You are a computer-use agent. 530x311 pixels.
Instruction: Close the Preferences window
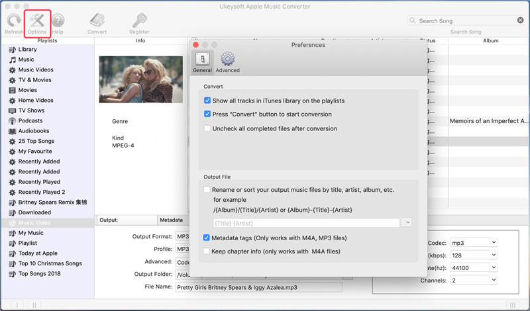click(x=195, y=45)
